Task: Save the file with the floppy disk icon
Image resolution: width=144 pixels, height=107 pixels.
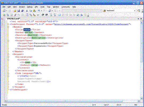Action: pos(19,11)
